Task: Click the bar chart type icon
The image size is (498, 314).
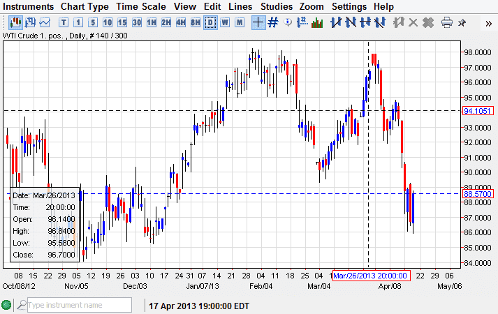Action: click(30, 22)
